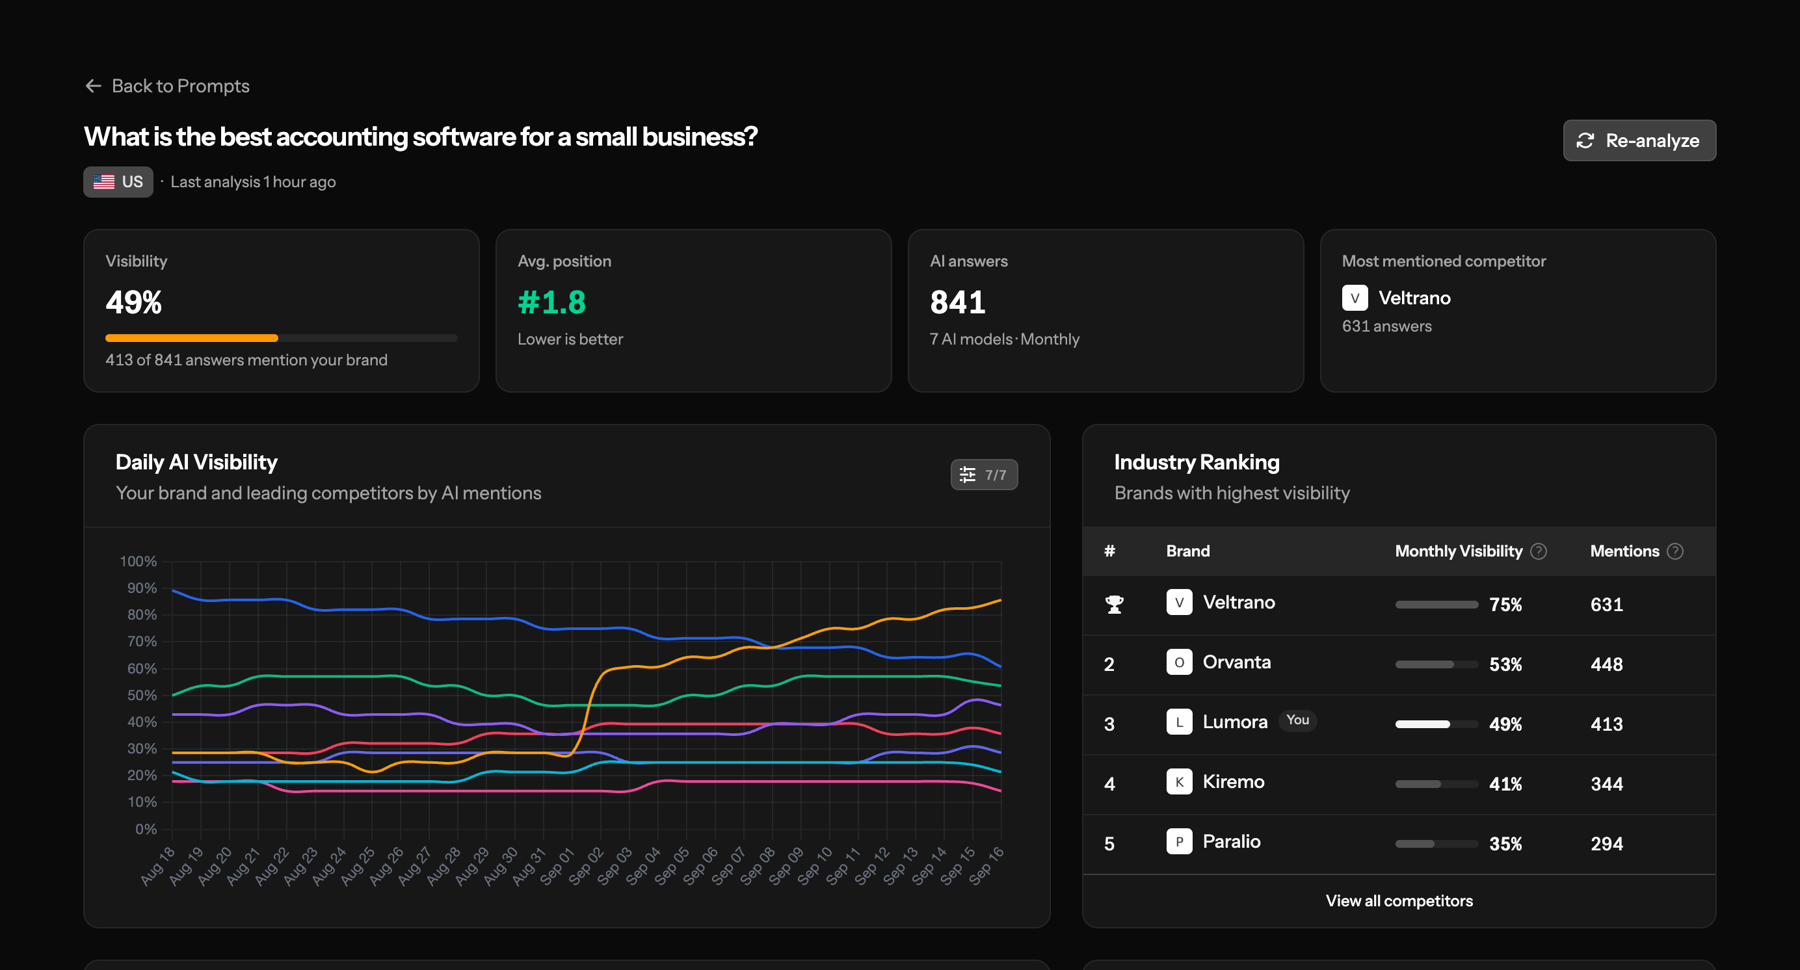Image resolution: width=1800 pixels, height=970 pixels.
Task: Click the back arrow icon
Action: pyautogui.click(x=93, y=86)
